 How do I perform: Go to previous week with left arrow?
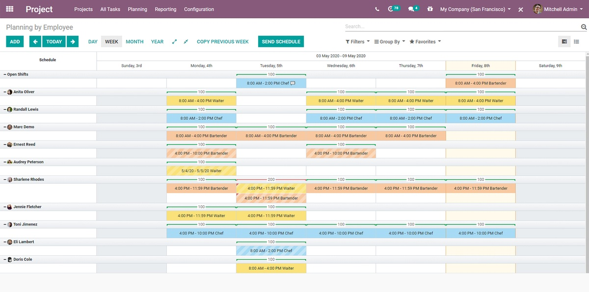35,42
